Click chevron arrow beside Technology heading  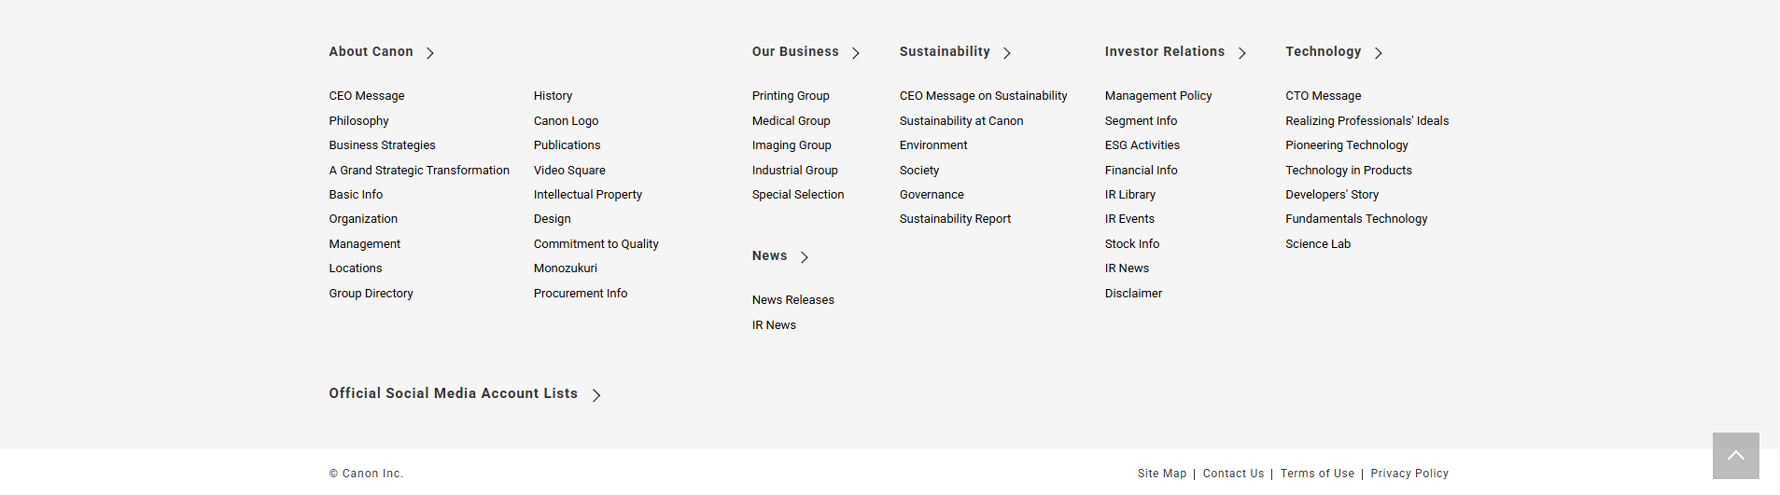click(x=1379, y=53)
